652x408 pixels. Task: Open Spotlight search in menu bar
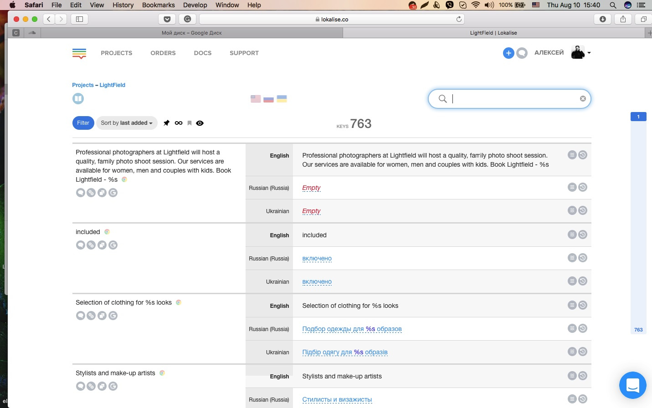click(x=613, y=5)
